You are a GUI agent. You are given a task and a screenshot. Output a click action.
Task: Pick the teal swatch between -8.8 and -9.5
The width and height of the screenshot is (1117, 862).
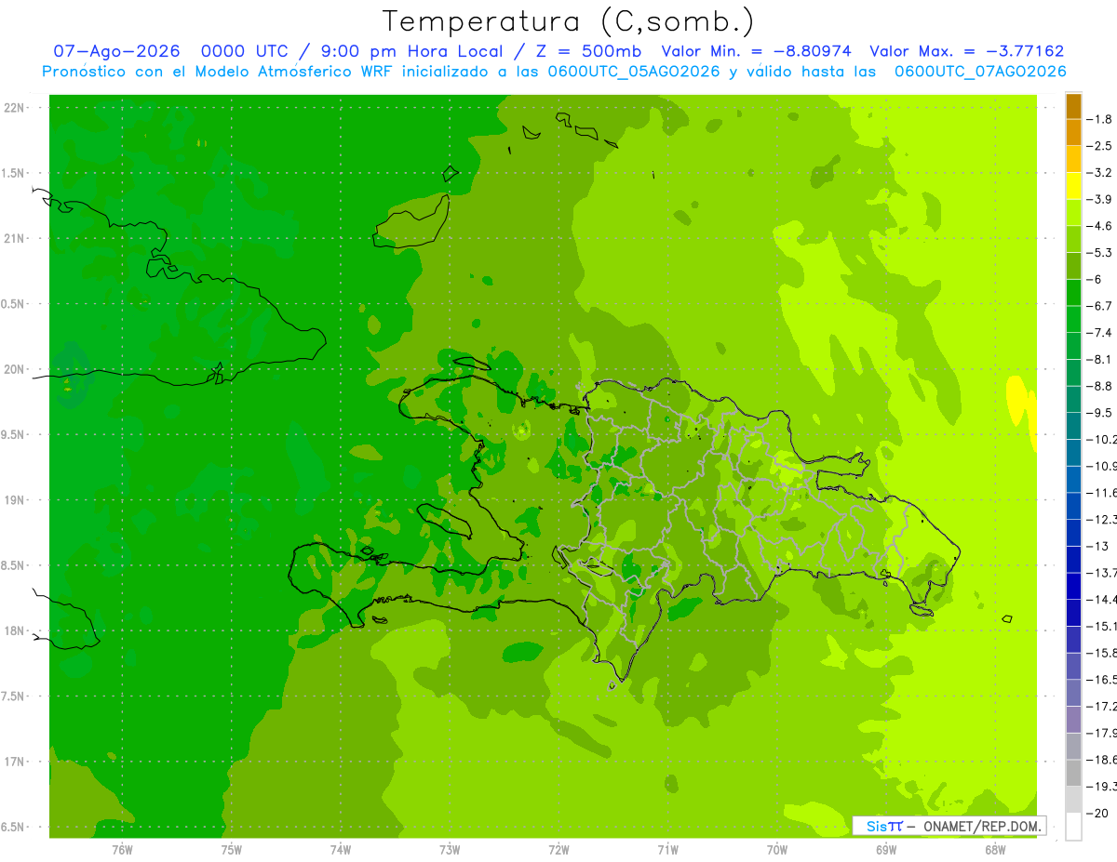pyautogui.click(x=1073, y=400)
